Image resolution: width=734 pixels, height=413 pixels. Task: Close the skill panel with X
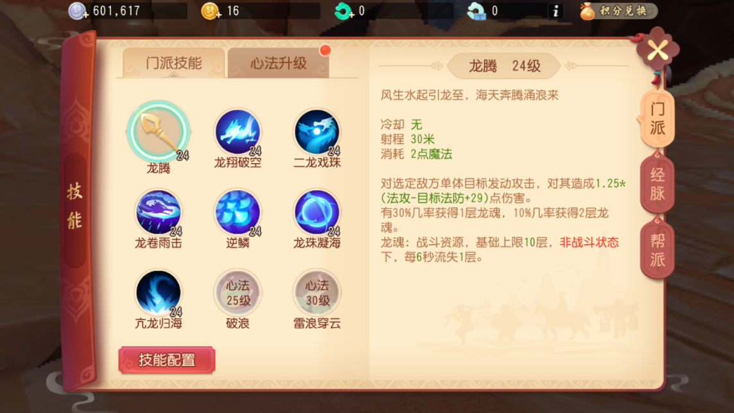tap(657, 50)
